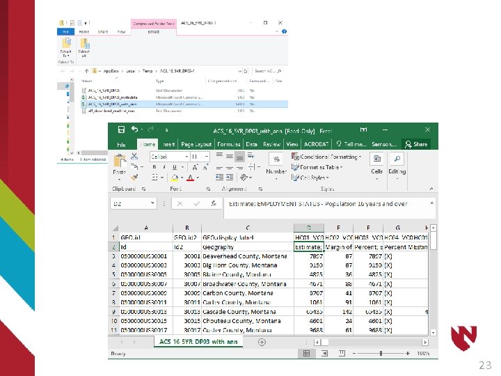Open the Formulas ribbon tab
Viewport: 501px width, 376px height.
point(228,144)
